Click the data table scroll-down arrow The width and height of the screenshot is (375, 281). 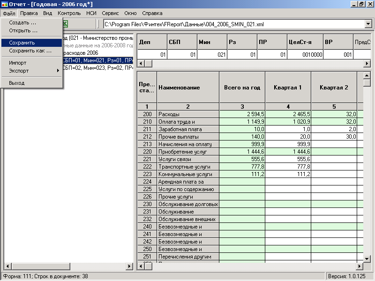click(x=367, y=259)
